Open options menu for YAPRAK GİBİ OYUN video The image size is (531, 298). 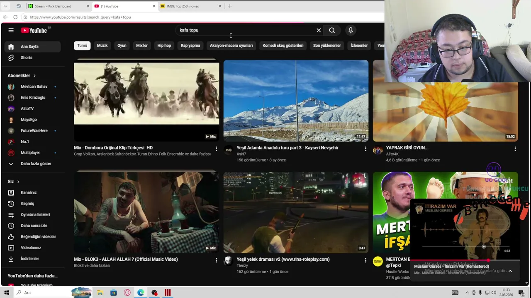pos(515,149)
